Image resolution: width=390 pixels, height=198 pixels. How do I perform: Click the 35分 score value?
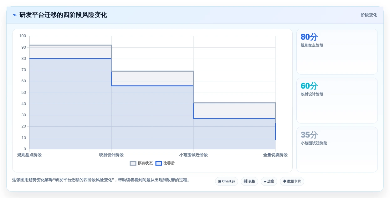click(309, 135)
